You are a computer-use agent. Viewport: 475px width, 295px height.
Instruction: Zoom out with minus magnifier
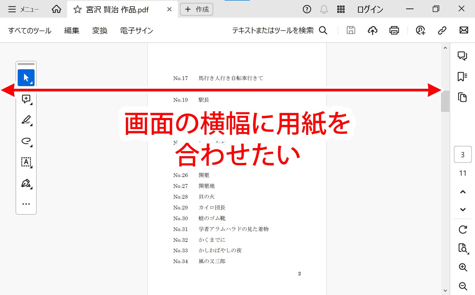coord(463,286)
